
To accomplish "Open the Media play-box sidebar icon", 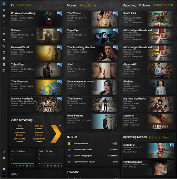I will coord(4,58).
